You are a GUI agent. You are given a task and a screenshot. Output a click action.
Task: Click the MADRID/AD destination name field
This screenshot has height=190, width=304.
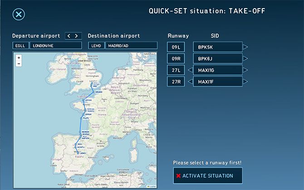[x=131, y=46]
